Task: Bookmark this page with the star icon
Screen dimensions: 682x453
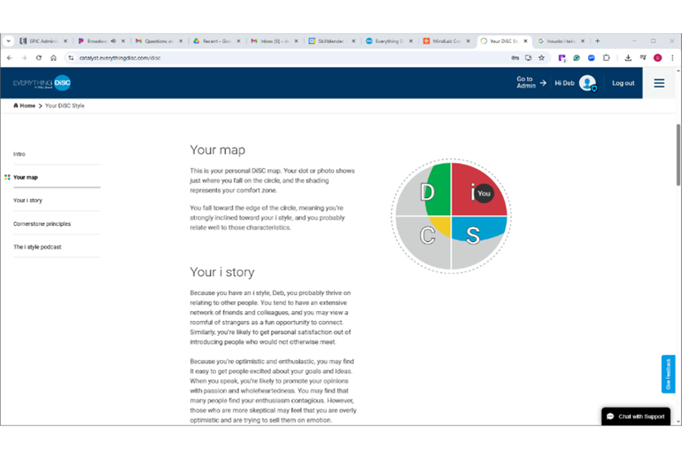Action: click(x=542, y=58)
